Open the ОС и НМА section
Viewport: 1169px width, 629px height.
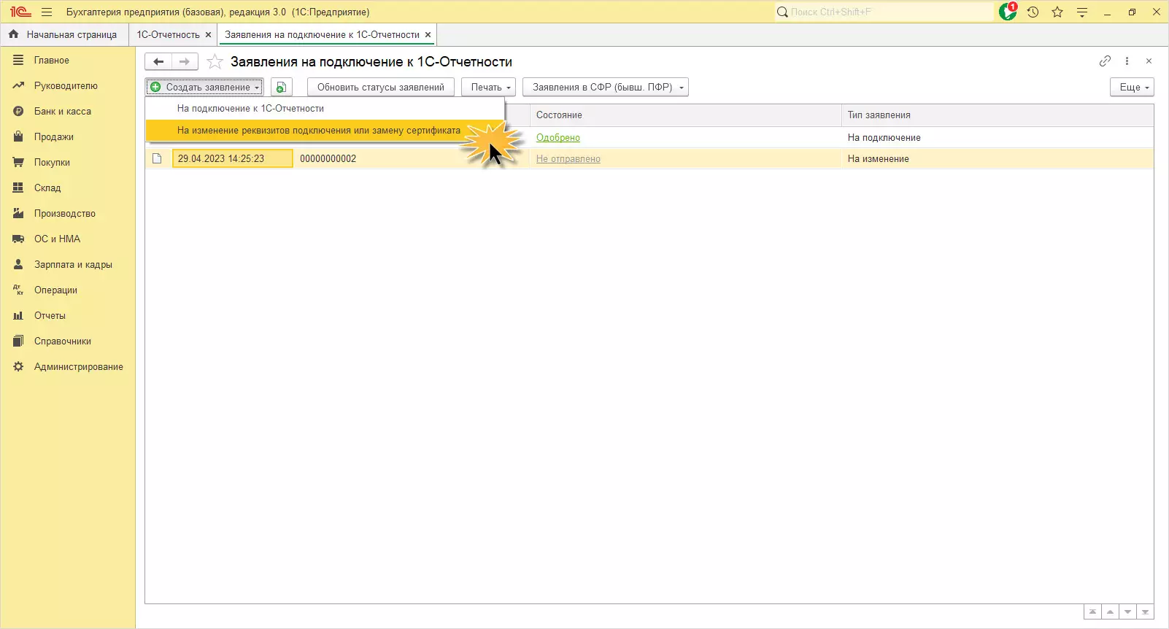(x=57, y=239)
